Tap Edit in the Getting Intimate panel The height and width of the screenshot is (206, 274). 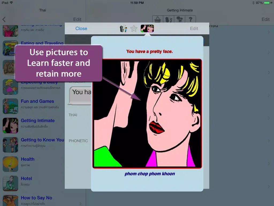coord(265,19)
